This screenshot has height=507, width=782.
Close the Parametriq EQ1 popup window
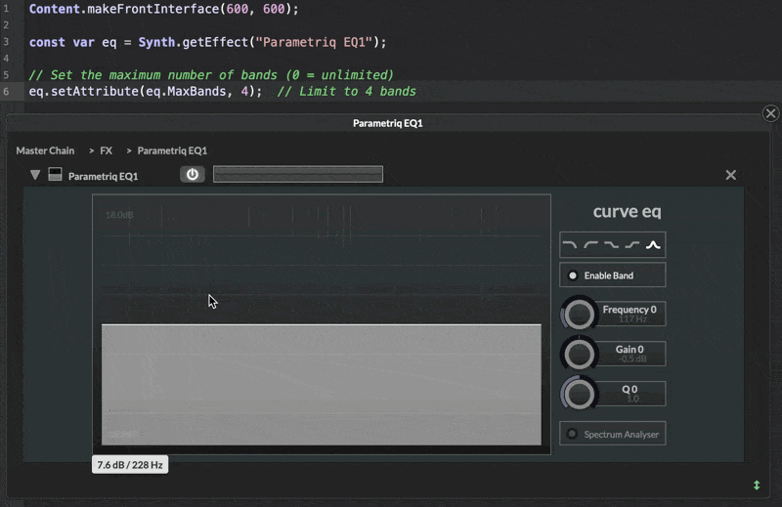click(x=770, y=113)
